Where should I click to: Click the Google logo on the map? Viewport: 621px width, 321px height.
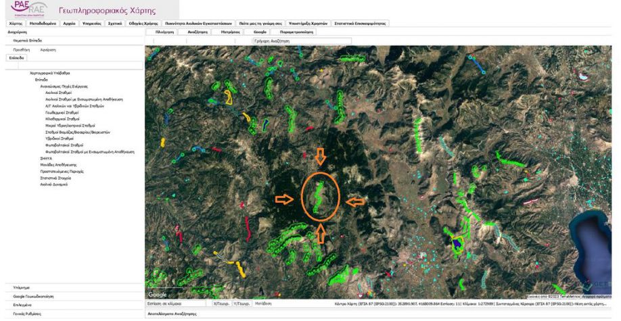[x=157, y=295]
